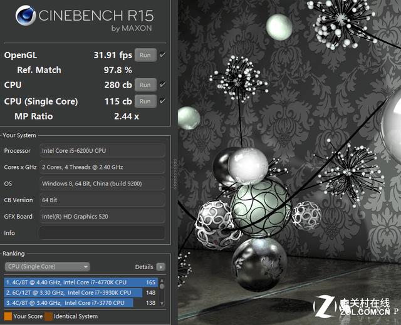Toggle the CPU (Single Core) test checkmark
The width and height of the screenshot is (401, 325).
tap(162, 101)
